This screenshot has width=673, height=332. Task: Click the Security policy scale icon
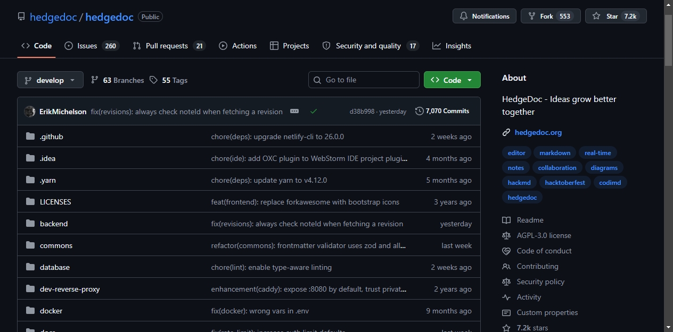[x=506, y=282]
